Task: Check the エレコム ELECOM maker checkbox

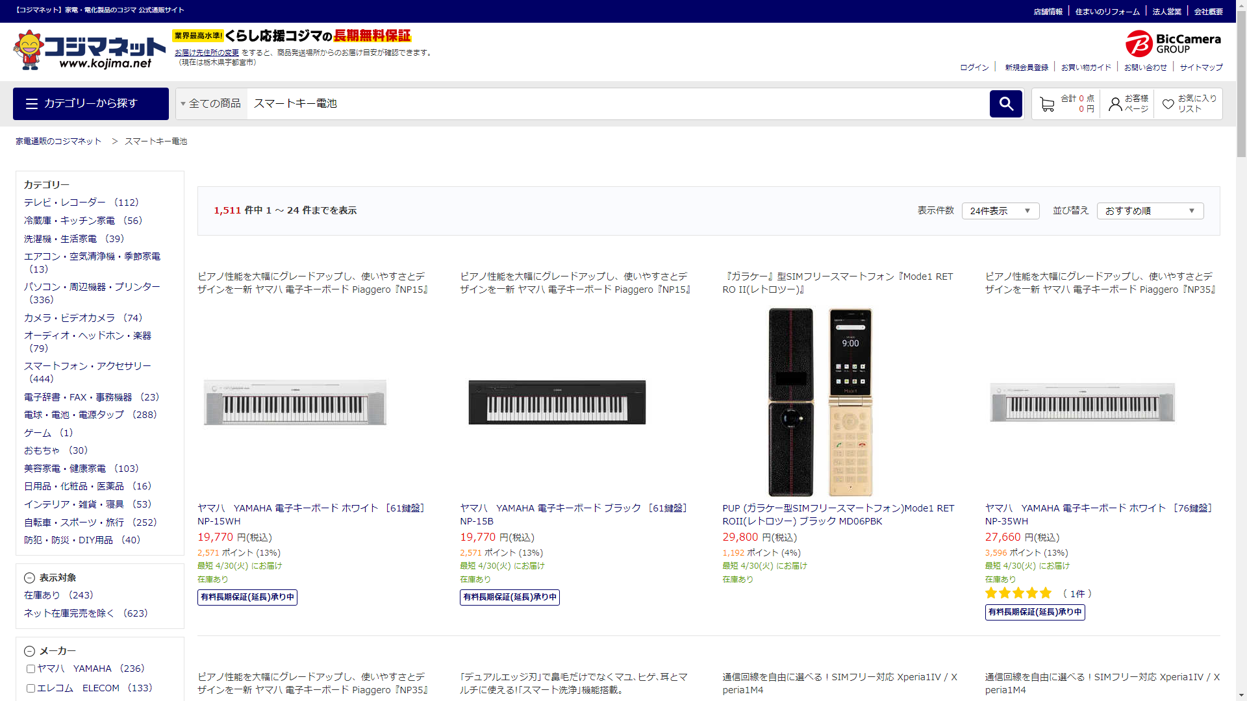Action: pyautogui.click(x=31, y=688)
